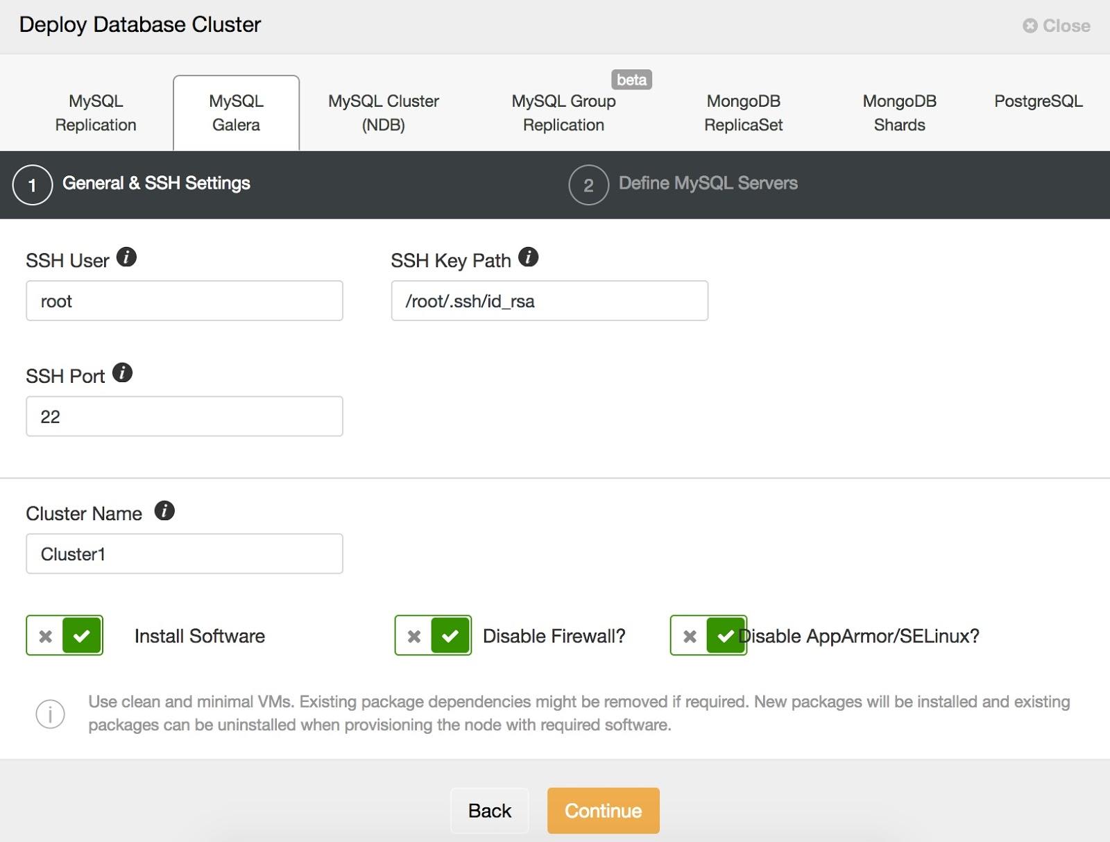Select the MySQL Galera tab
This screenshot has height=842, width=1110.
pyautogui.click(x=237, y=113)
